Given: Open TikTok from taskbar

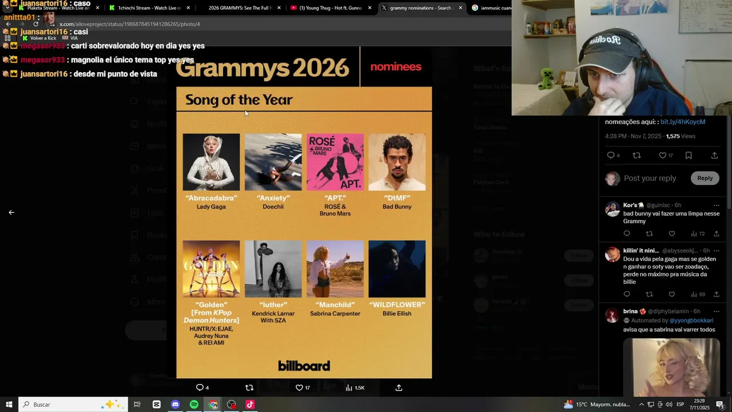Looking at the screenshot, I should click(250, 404).
